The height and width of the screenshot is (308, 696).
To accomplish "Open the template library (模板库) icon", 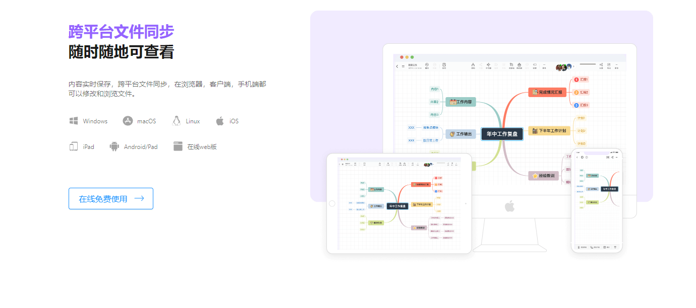I will click(x=519, y=65).
